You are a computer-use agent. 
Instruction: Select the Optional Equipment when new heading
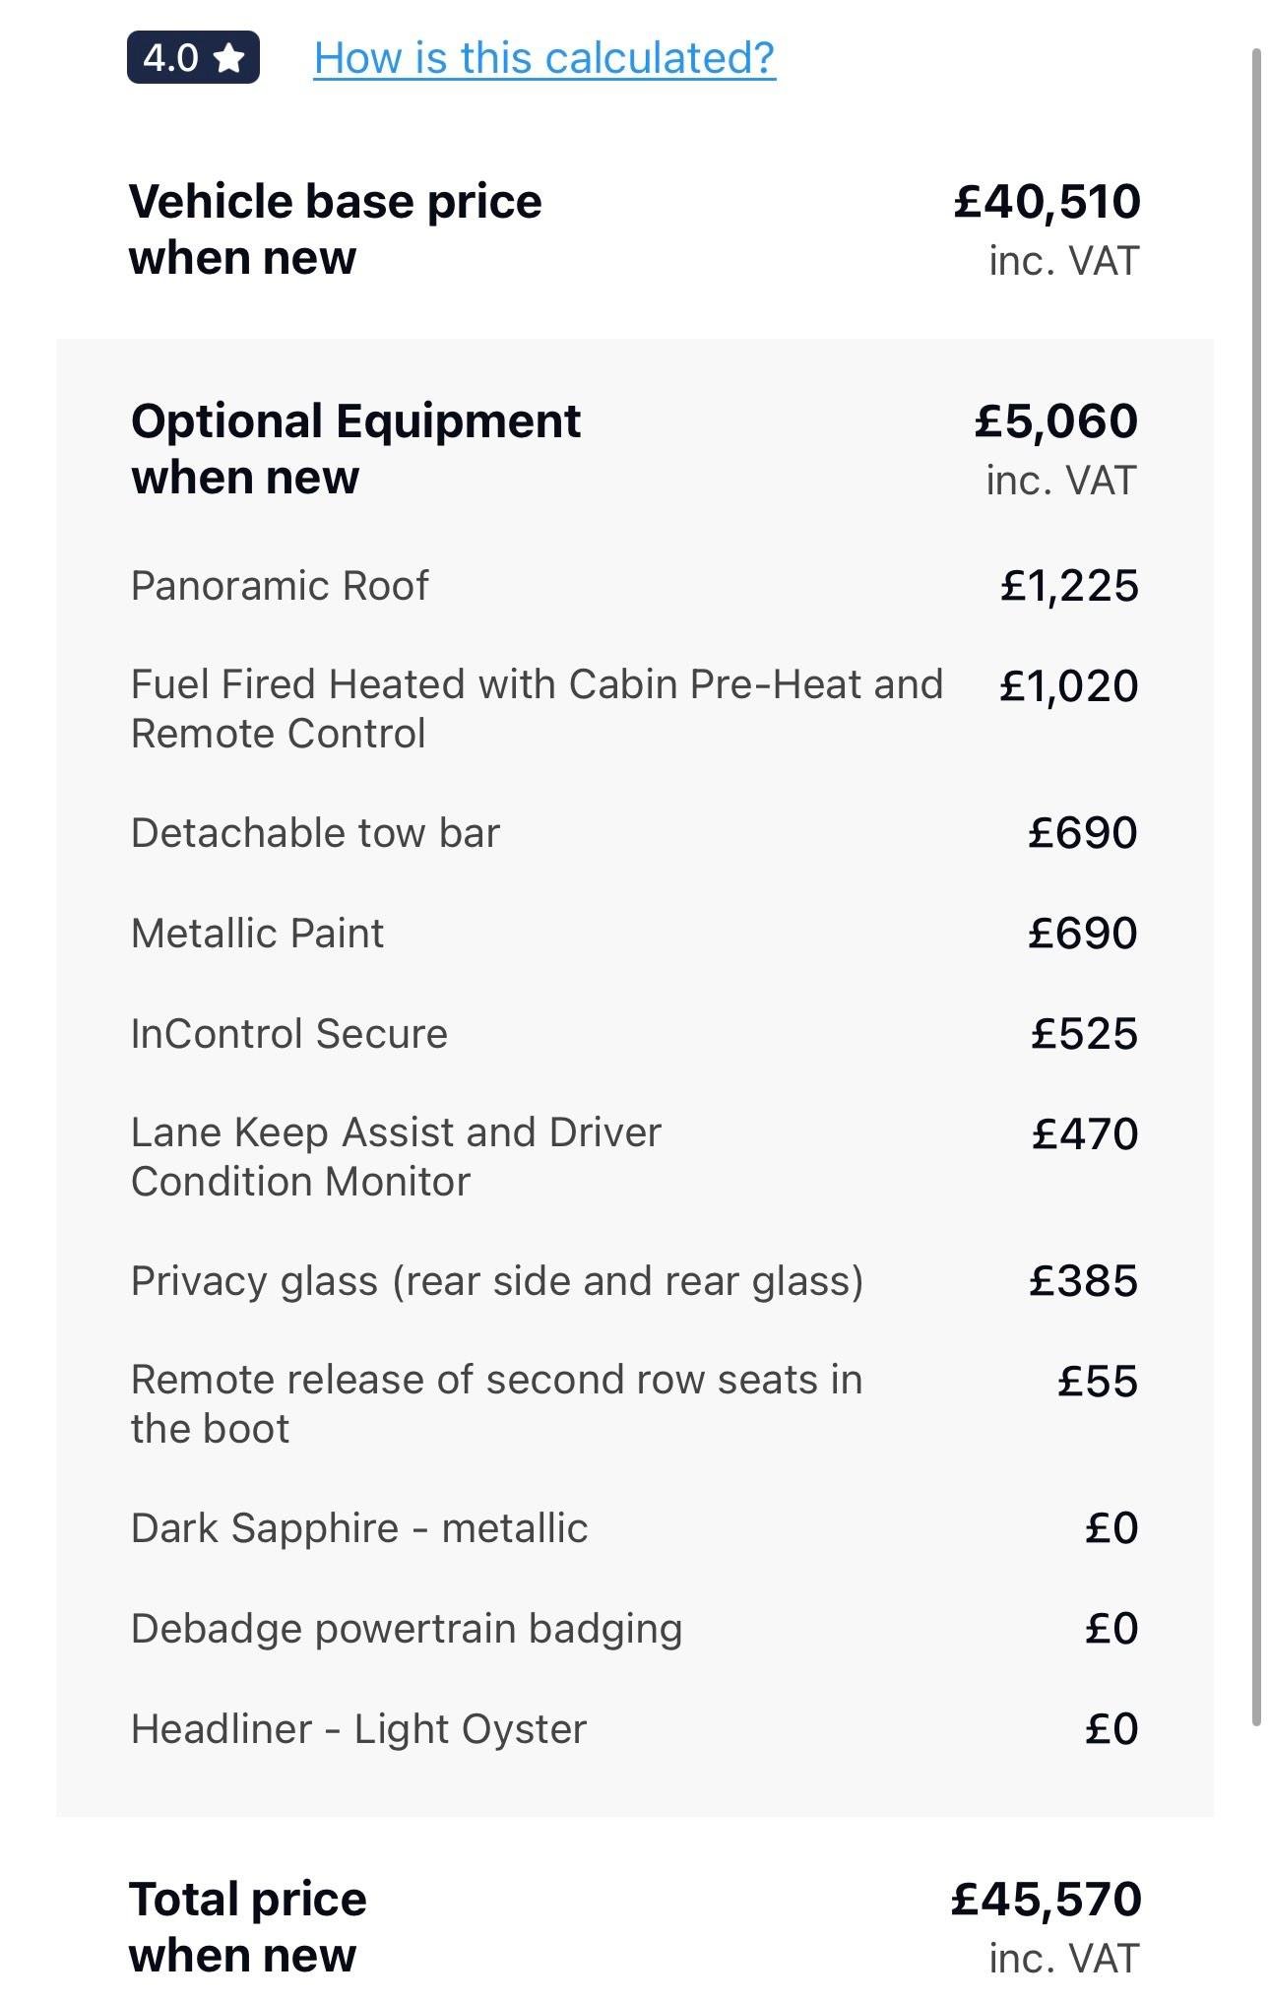355,449
